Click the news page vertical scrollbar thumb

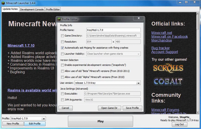(197, 23)
